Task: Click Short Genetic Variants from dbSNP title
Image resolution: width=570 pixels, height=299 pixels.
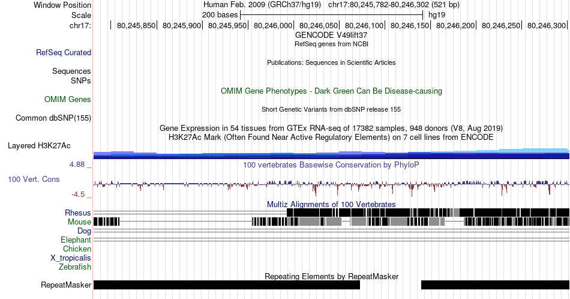Action: (331, 109)
